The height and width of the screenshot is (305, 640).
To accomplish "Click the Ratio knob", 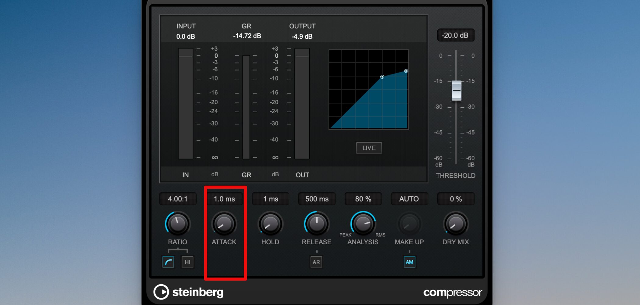I will click(178, 224).
